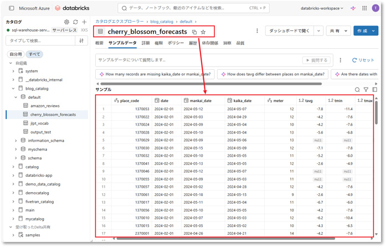Screen dimensions: 386x247
Task: Open the sample data filter icon
Action: point(366,90)
